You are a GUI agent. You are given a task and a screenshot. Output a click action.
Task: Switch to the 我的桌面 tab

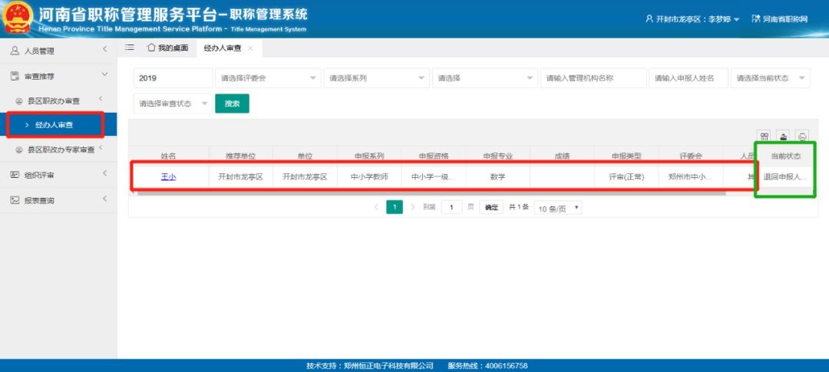pyautogui.click(x=167, y=48)
